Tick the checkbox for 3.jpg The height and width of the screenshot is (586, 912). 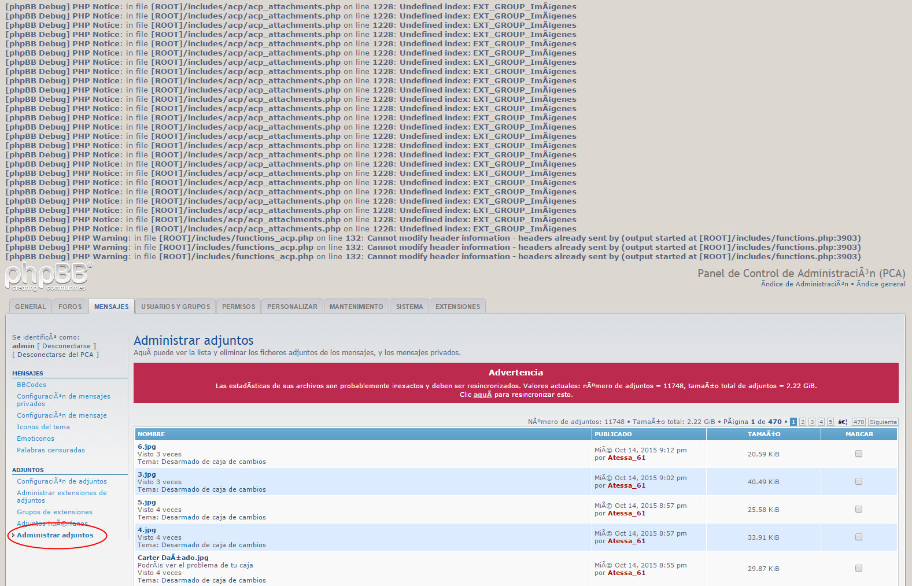pos(859,481)
